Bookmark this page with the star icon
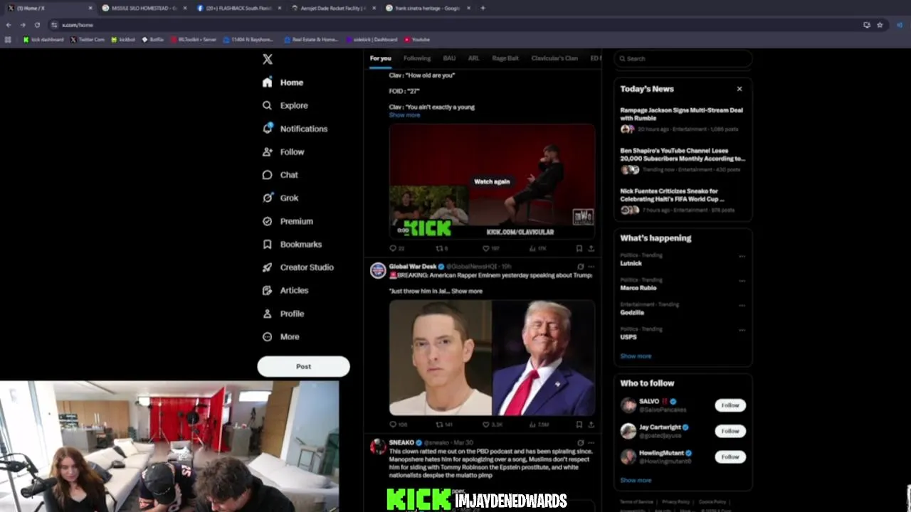Viewport: 911px width, 512px height. [880, 25]
